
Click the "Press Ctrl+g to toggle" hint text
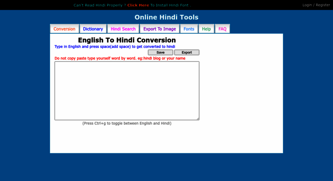tap(126, 123)
